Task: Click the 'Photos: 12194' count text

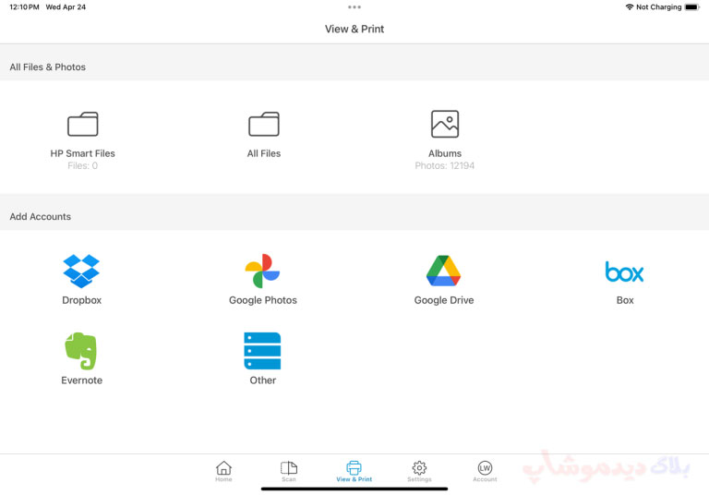Action: [444, 165]
